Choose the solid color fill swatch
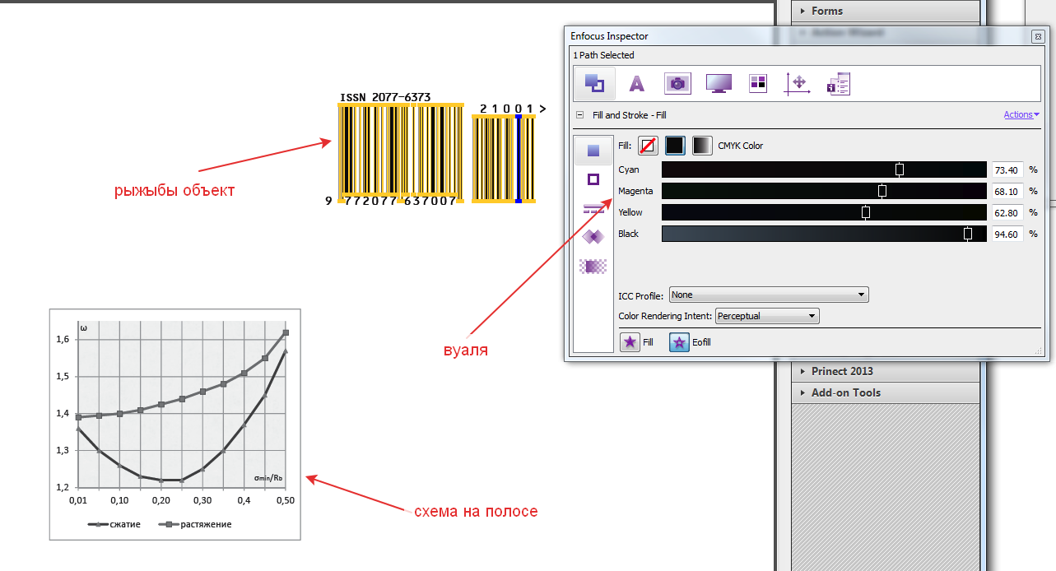The width and height of the screenshot is (1056, 571). [x=675, y=146]
